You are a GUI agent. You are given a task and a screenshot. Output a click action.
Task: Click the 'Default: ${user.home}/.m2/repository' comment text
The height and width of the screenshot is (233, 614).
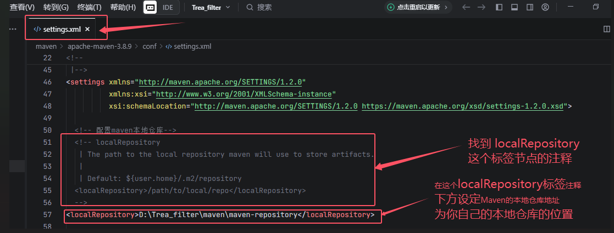click(164, 178)
